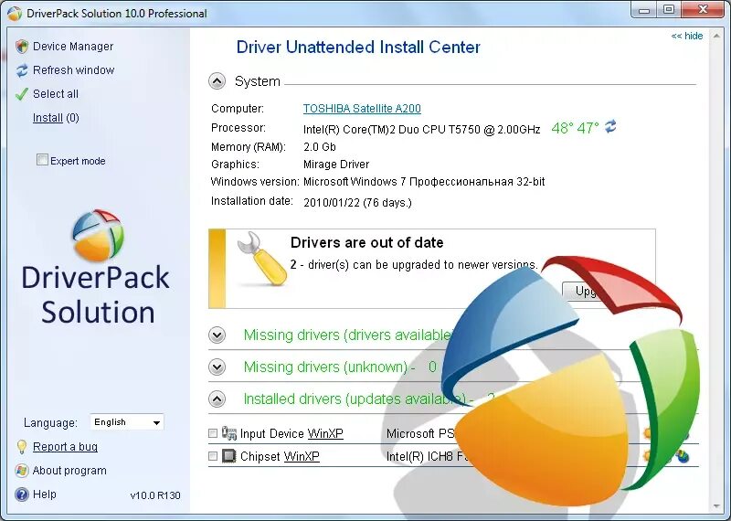Click the << hide link
Screen dimensions: 731x521
pyautogui.click(x=687, y=36)
